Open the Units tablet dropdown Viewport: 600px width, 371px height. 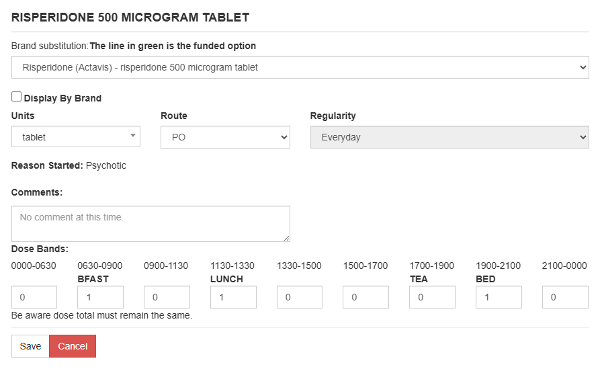coord(76,137)
